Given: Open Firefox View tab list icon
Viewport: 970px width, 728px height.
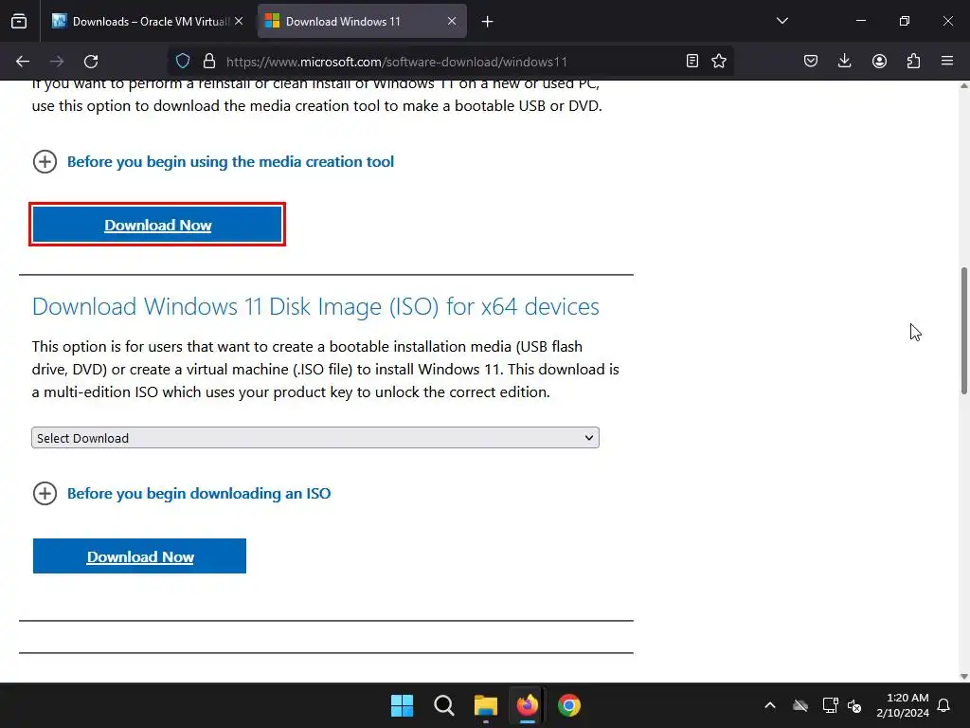Looking at the screenshot, I should (x=19, y=21).
